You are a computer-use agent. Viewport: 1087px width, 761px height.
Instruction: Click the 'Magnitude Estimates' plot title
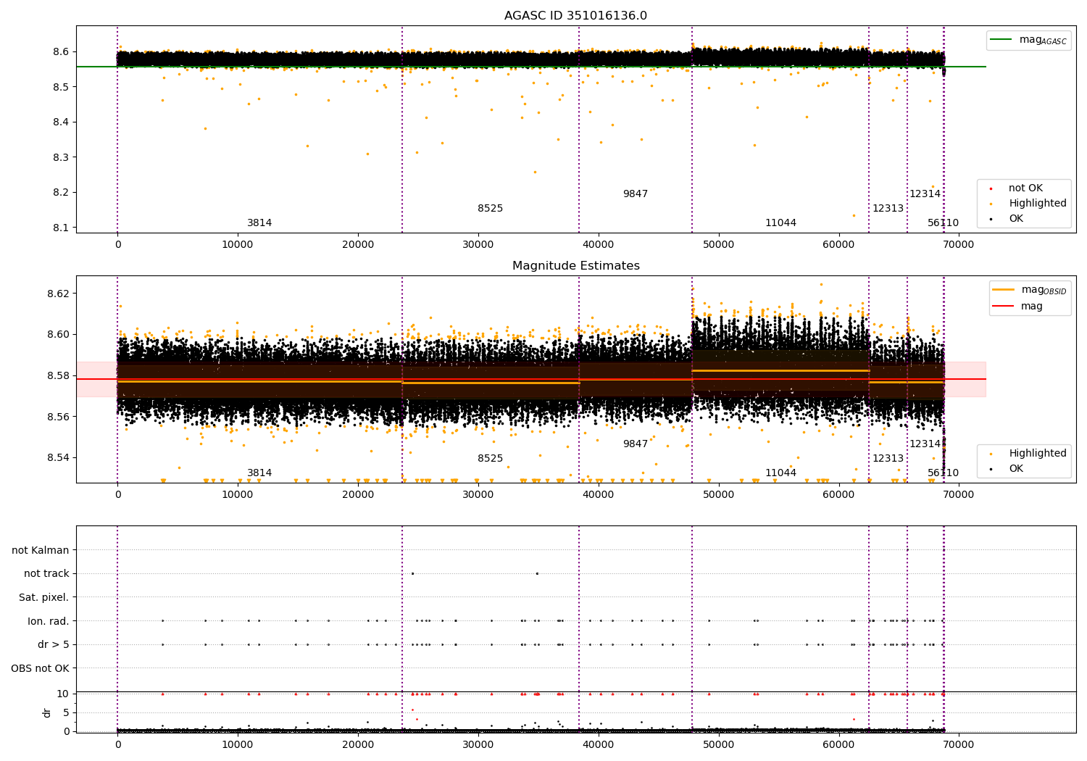point(575,266)
